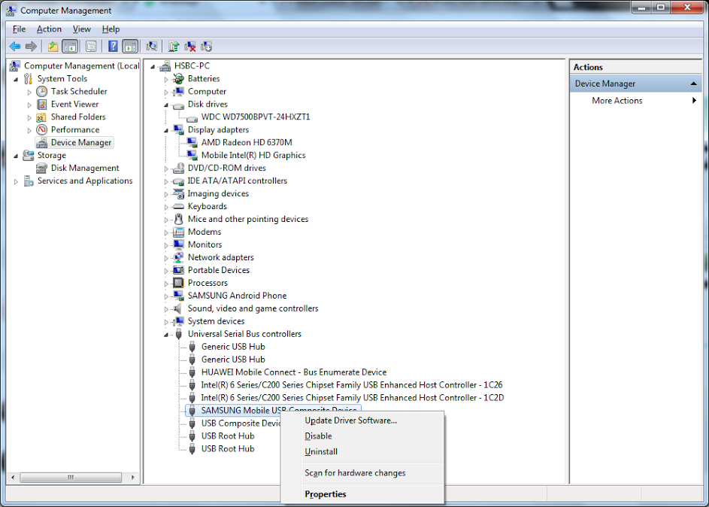Click the Forward navigation arrow
This screenshot has height=507, width=709.
point(31,46)
